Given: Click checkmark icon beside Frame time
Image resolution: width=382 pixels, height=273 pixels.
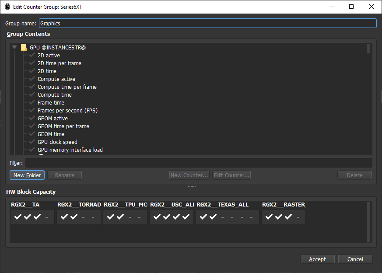Looking at the screenshot, I should click(x=32, y=103).
